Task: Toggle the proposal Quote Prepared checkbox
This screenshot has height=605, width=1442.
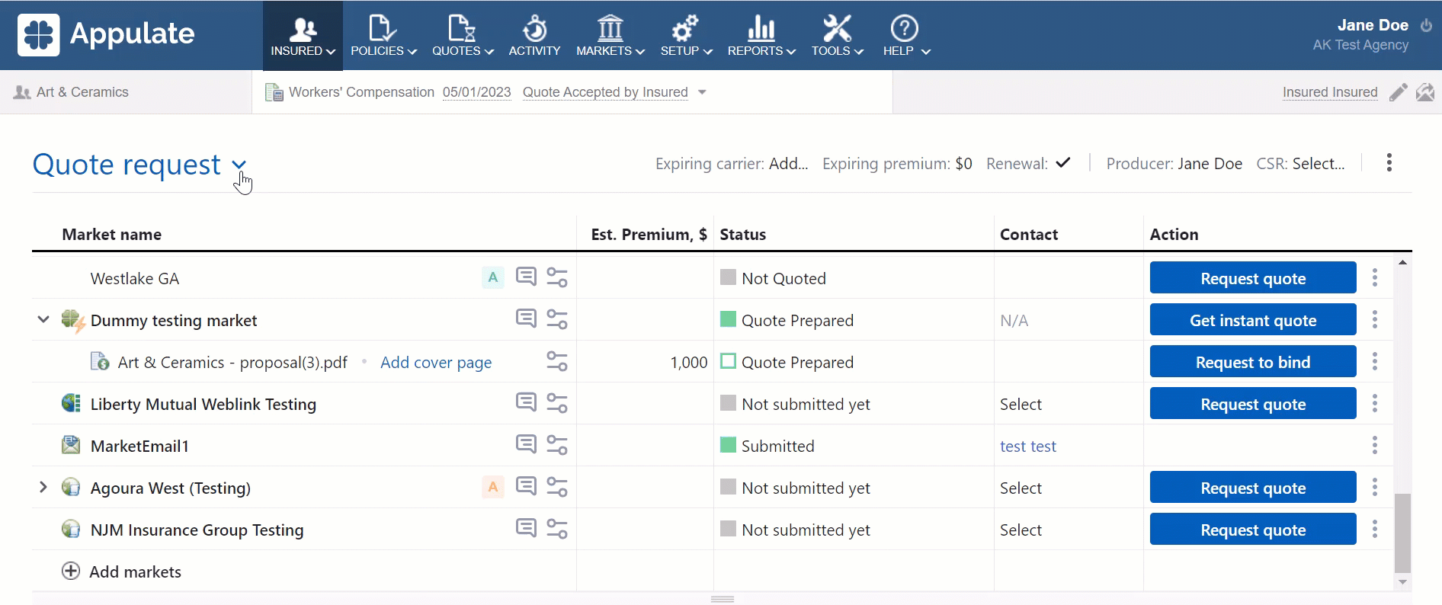Action: click(728, 361)
